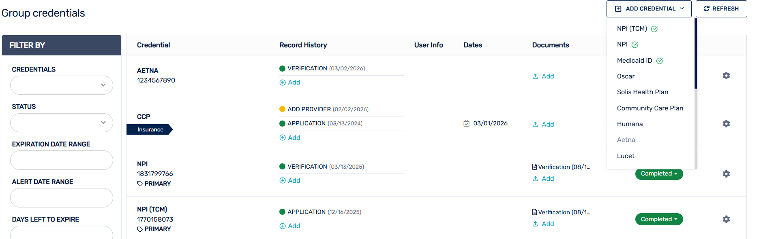Click the Add Credential button
761x239 pixels.
pos(649,9)
